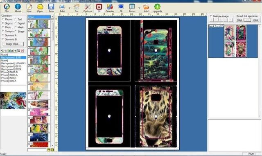The width and height of the screenshot is (262, 156).
Task: Click the Image Input... button
Action: point(13,44)
